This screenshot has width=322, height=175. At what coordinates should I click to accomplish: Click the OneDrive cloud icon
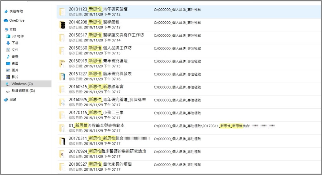pyautogui.click(x=6, y=20)
